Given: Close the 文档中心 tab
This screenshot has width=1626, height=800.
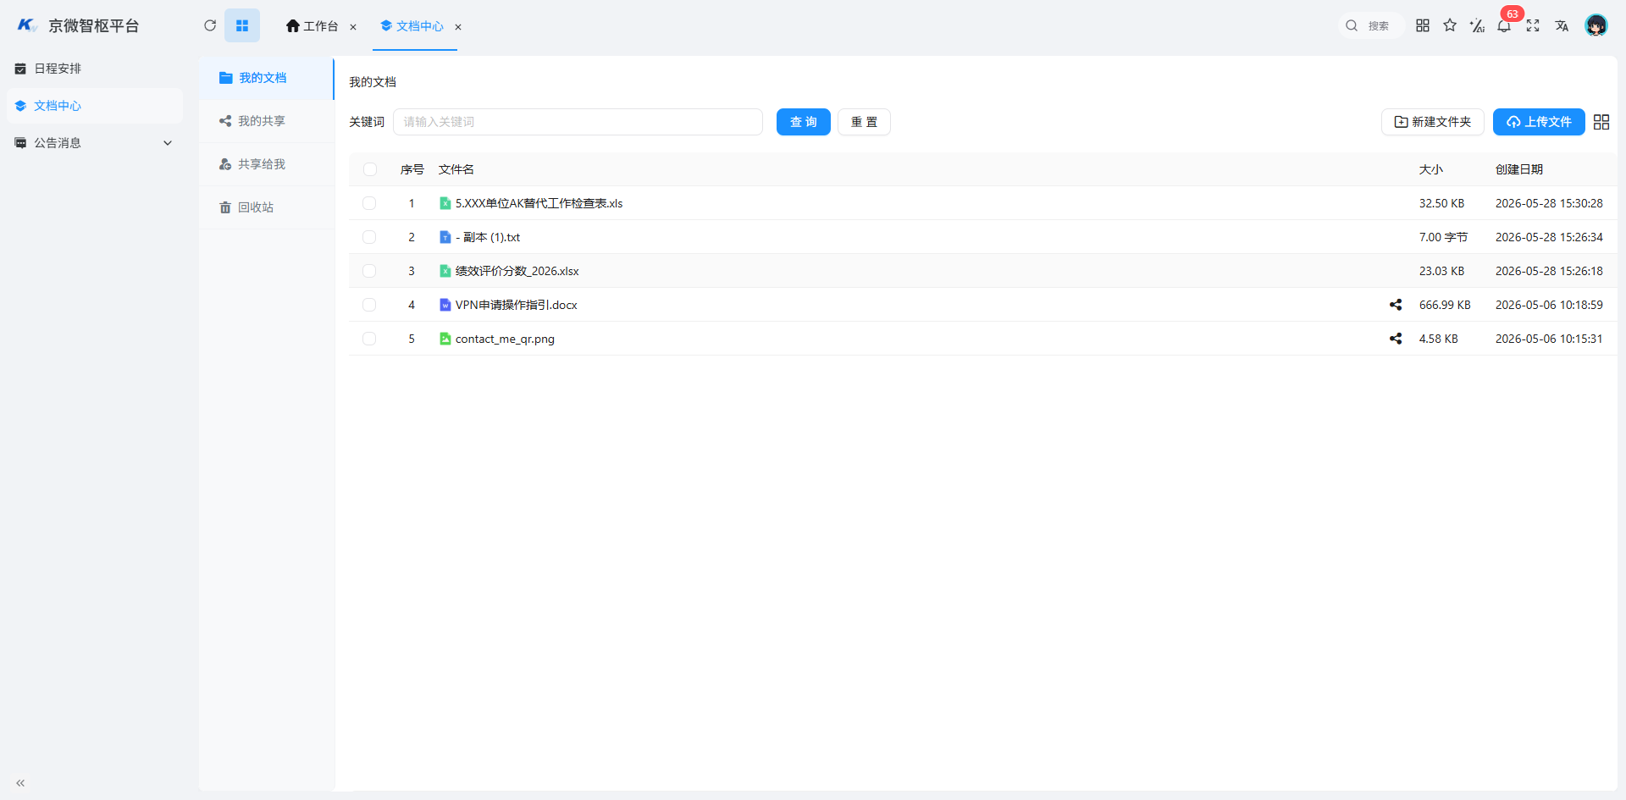Looking at the screenshot, I should pos(458,27).
